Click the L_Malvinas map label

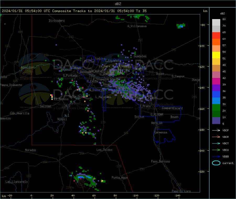click(103, 97)
